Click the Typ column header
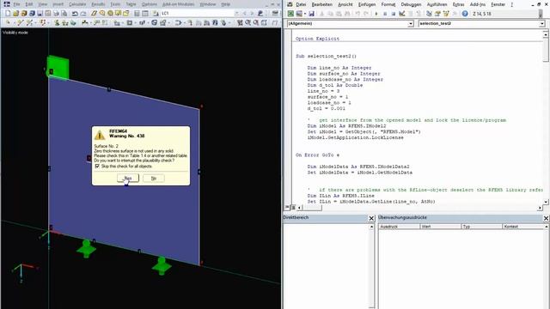 pos(482,227)
